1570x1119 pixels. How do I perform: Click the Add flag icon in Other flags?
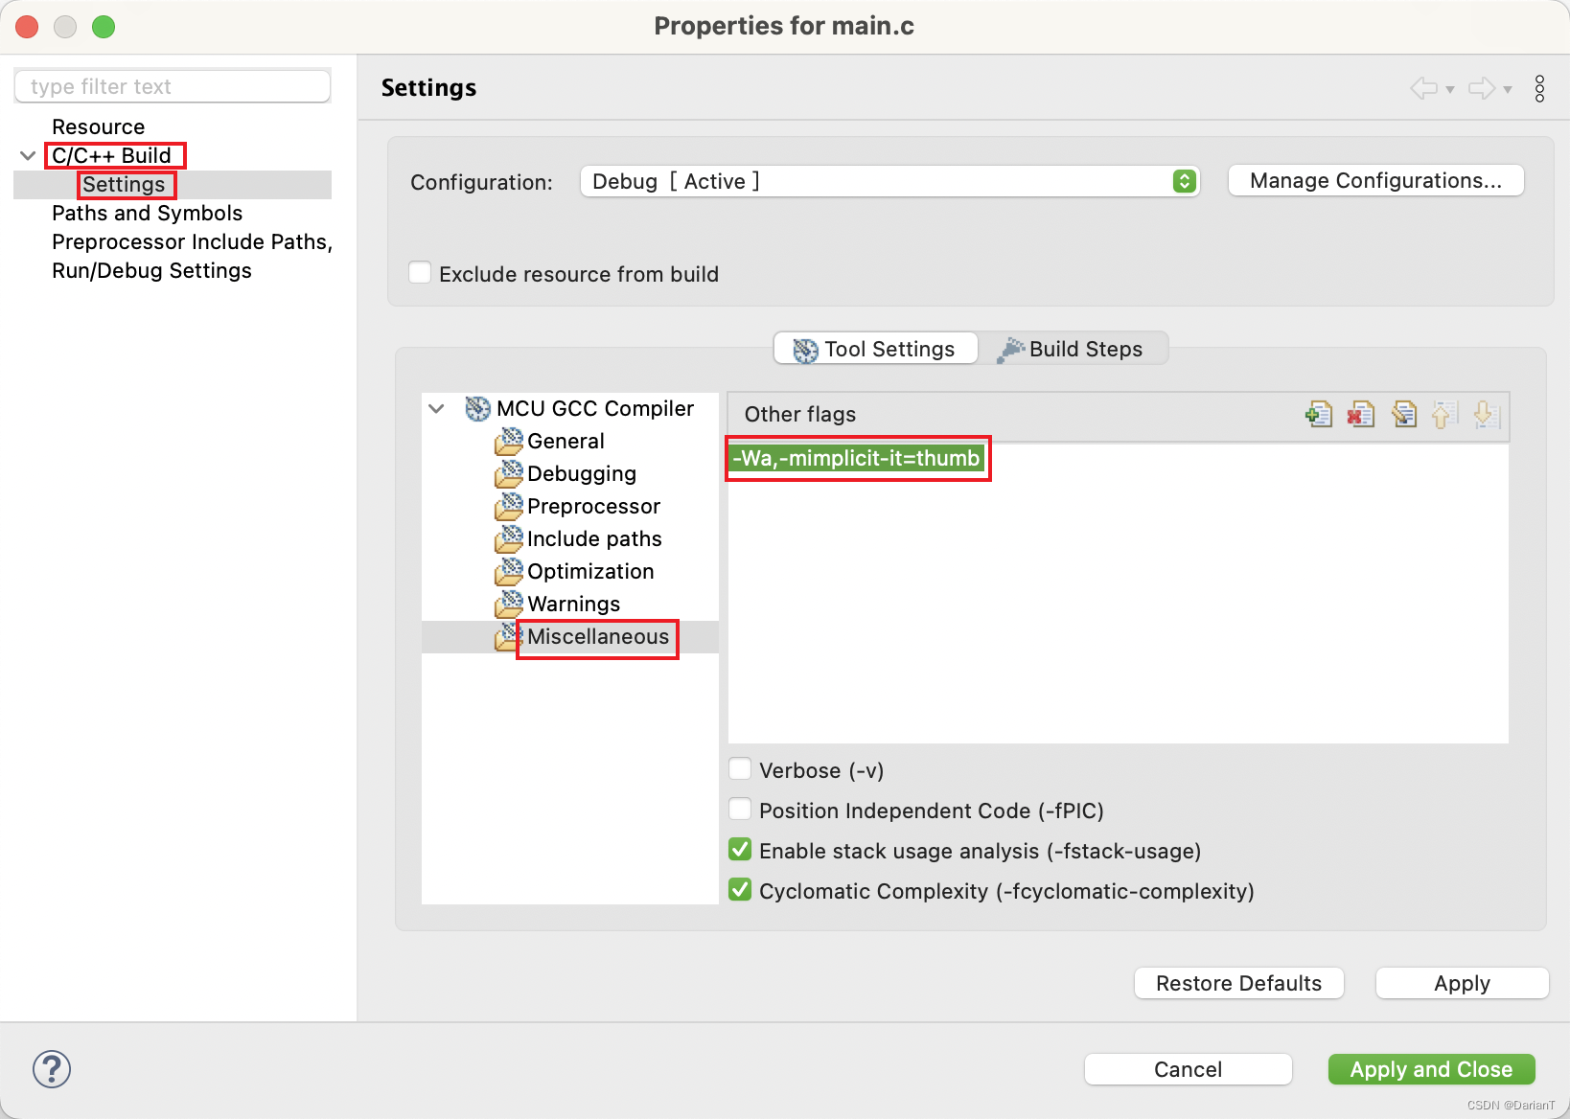point(1319,414)
